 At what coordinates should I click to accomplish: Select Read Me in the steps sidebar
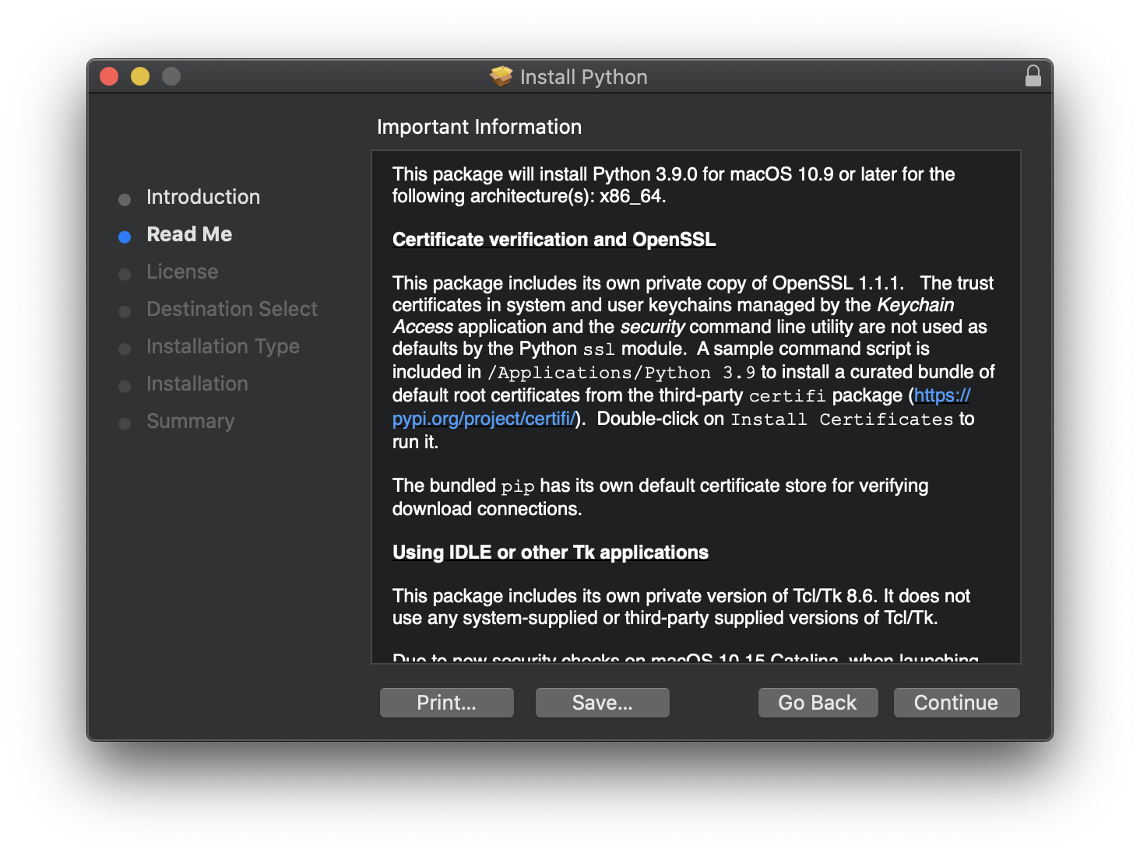tap(189, 234)
